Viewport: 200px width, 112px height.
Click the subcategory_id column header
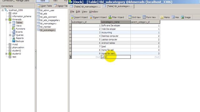pos(86,22)
